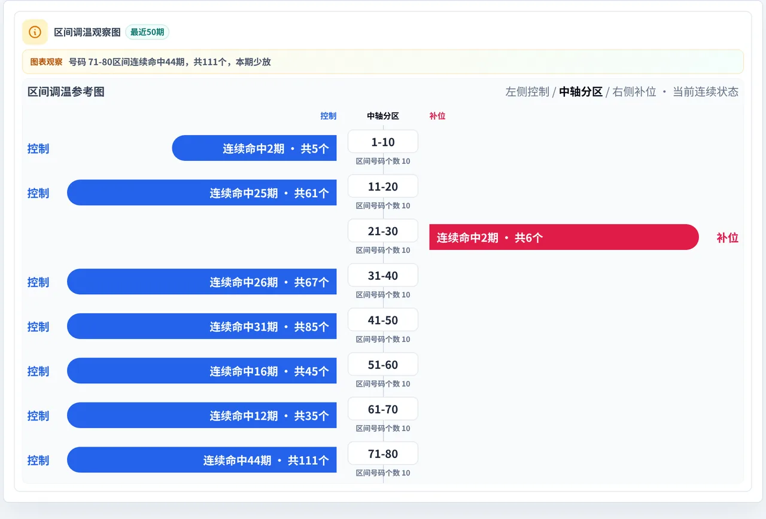Select the 1-10 range box
This screenshot has height=519, width=766.
(383, 142)
